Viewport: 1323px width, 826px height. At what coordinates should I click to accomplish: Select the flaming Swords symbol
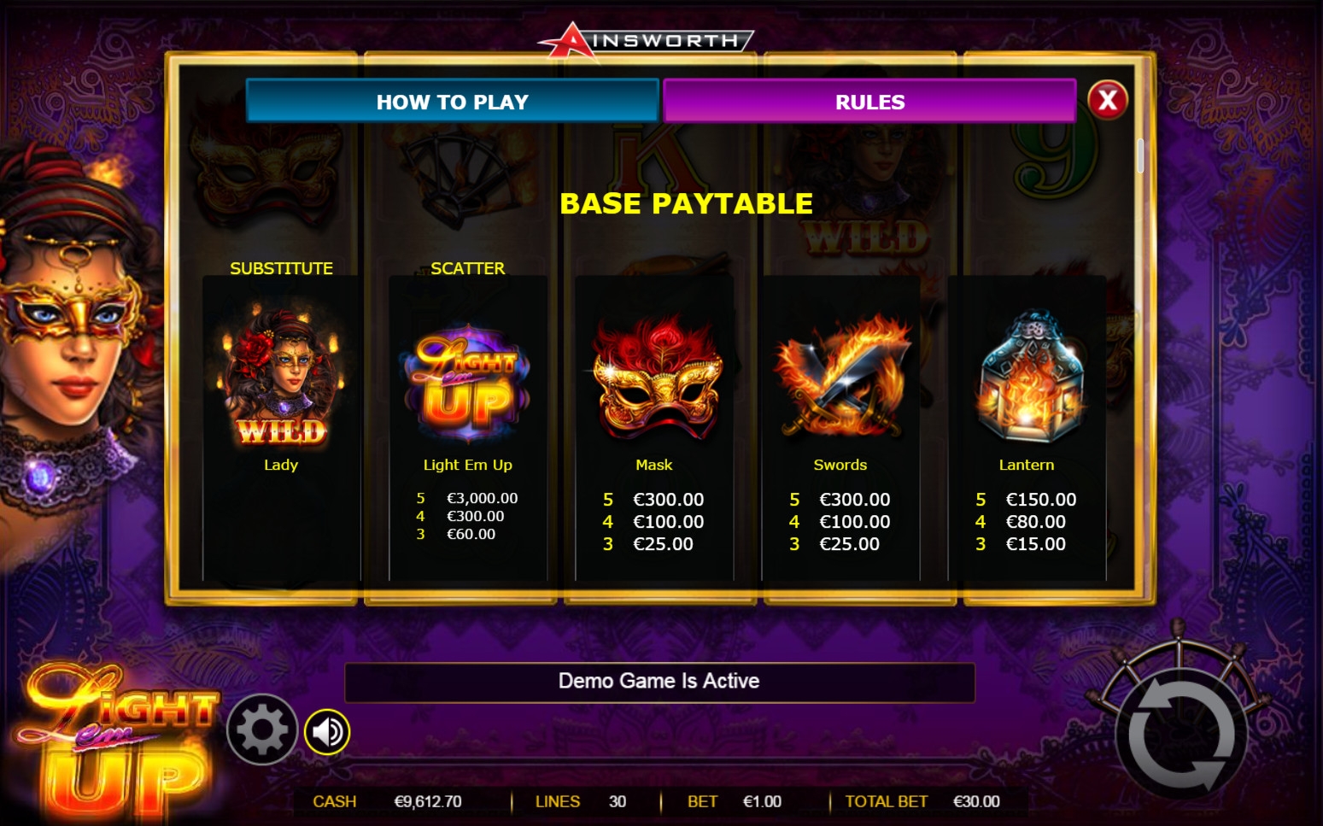pos(841,376)
